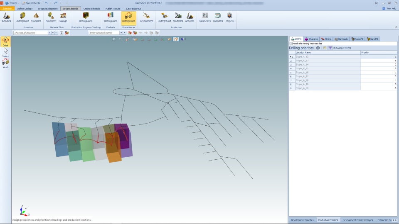Click View Help link
The height and width of the screenshot is (224, 399).
tap(389, 8)
